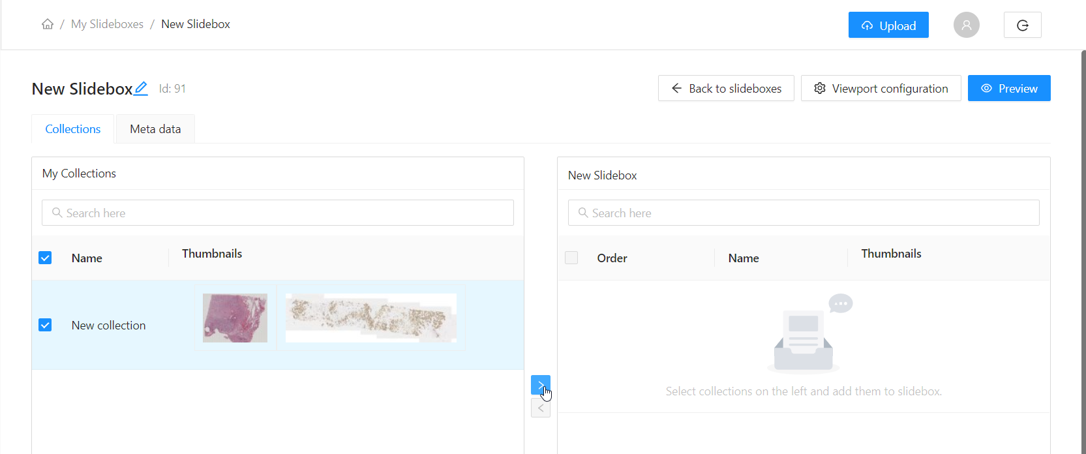Click the My Collections search field
Screen dimensions: 1086x454
tap(278, 213)
